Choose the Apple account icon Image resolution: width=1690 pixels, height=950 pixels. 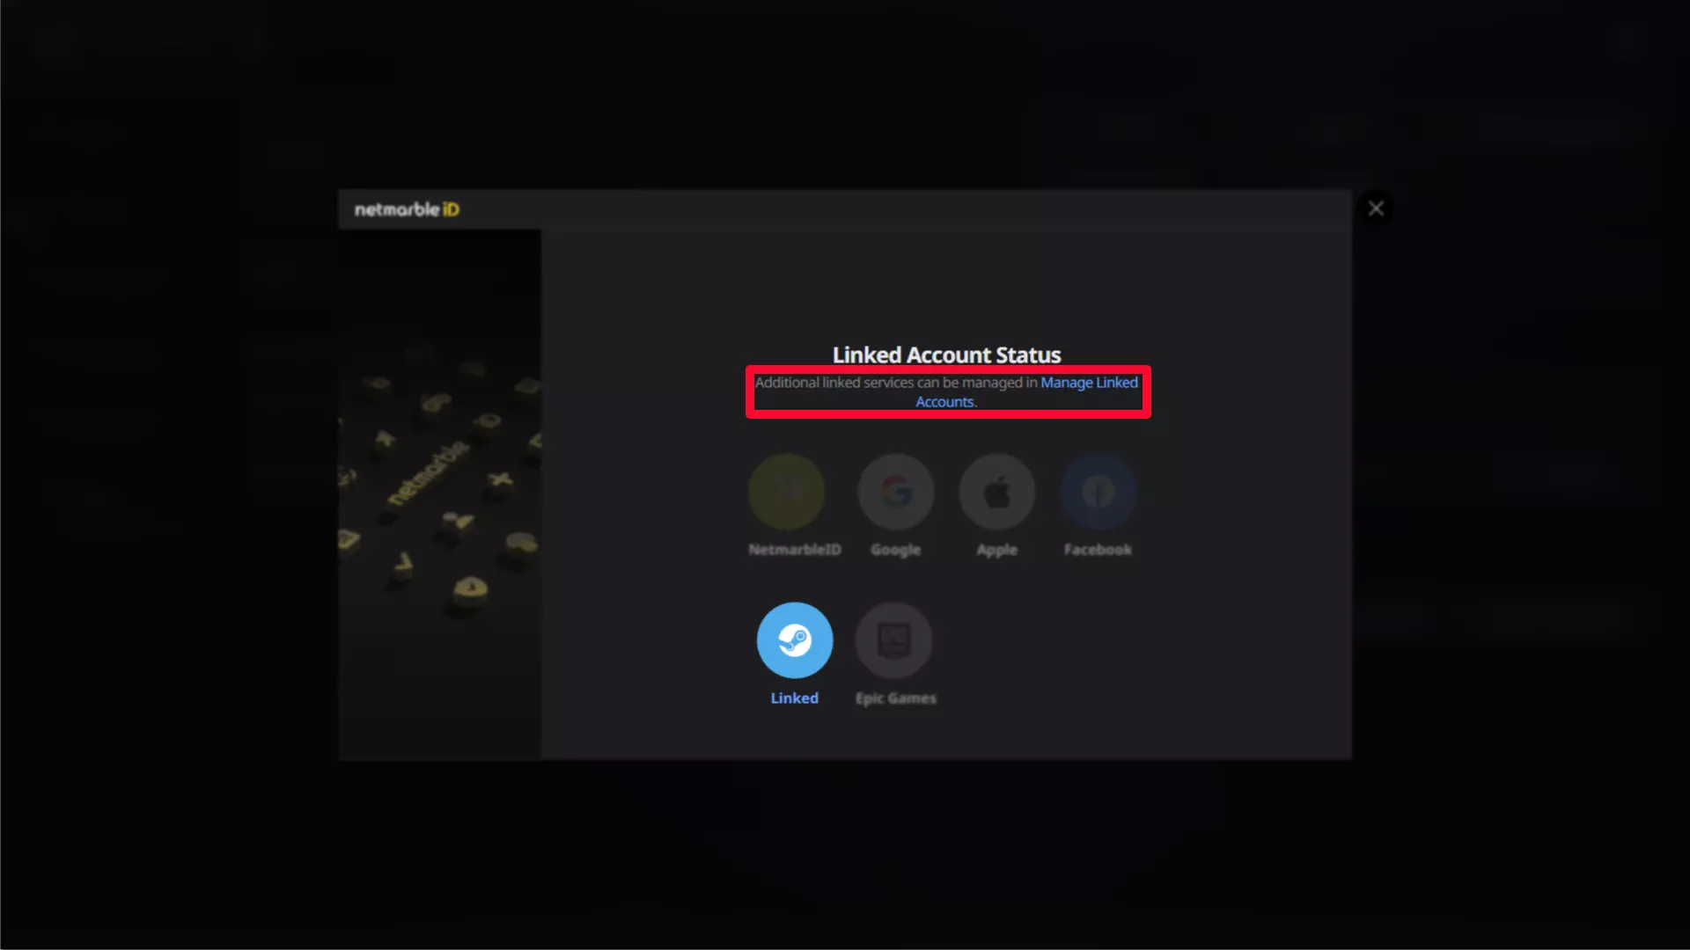point(997,492)
